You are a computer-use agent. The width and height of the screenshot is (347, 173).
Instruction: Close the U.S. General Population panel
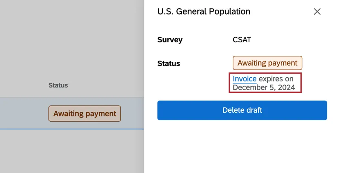click(x=317, y=11)
